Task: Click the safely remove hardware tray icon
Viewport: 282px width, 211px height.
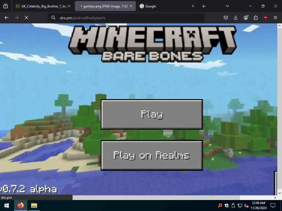Action: coord(233,206)
